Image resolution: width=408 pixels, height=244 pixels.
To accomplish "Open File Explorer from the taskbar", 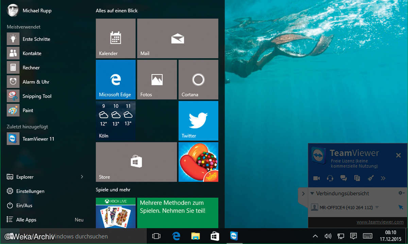I will (x=195, y=236).
